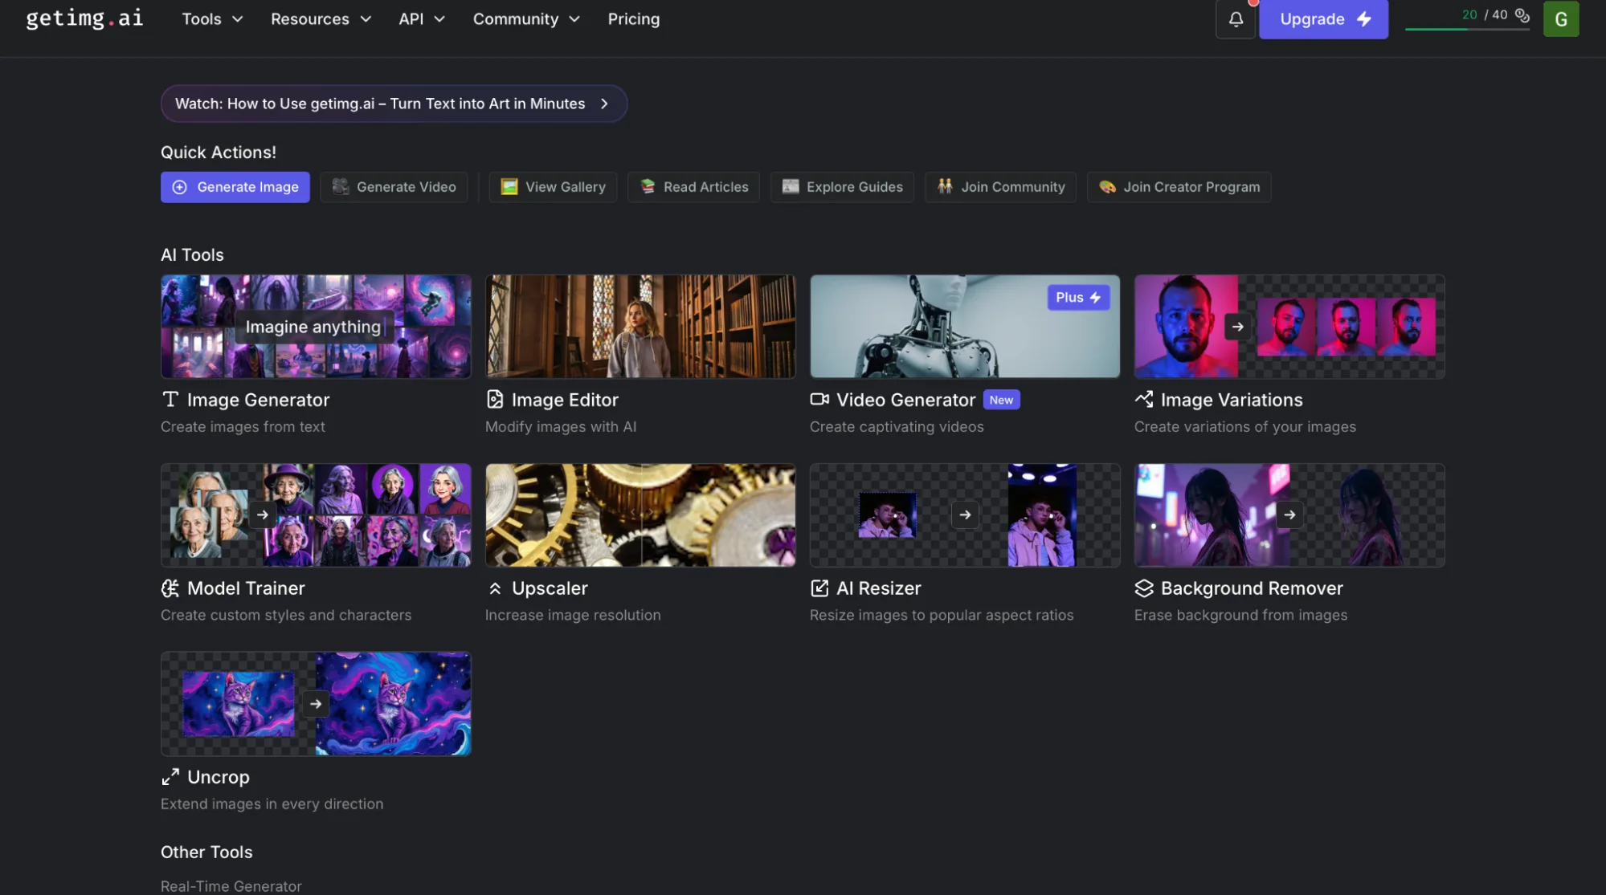Click the Image Variations icon
This screenshot has width=1606, height=895.
[1144, 400]
